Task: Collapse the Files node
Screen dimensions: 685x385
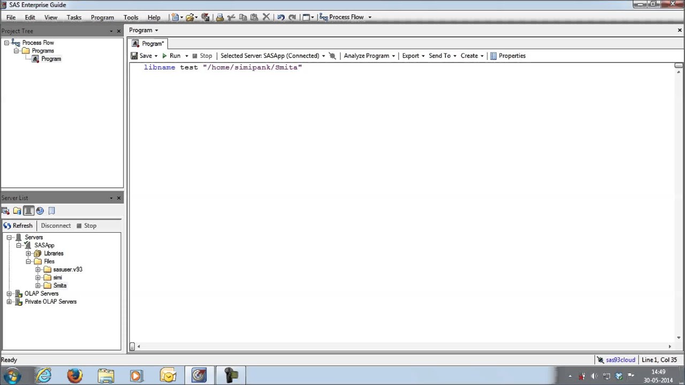Action: [x=28, y=261]
